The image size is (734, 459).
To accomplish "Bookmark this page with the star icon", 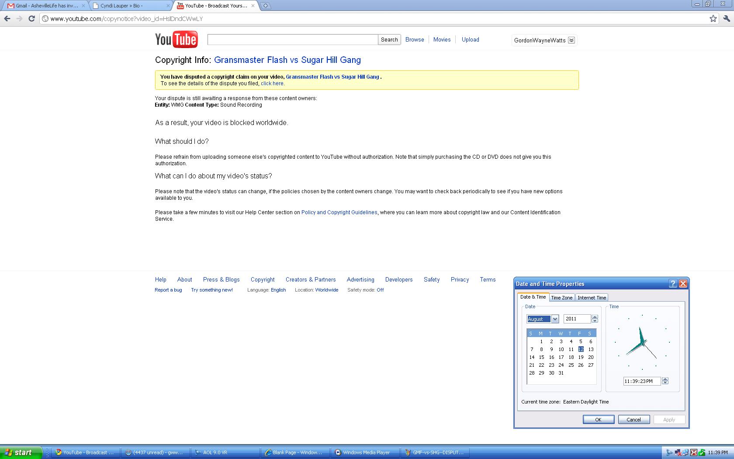I will 713,18.
